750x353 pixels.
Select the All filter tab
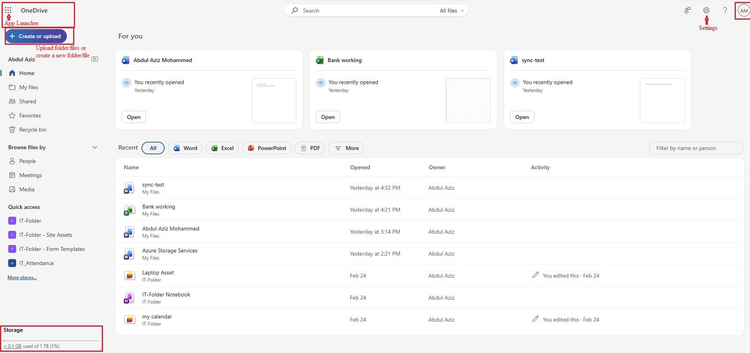153,148
